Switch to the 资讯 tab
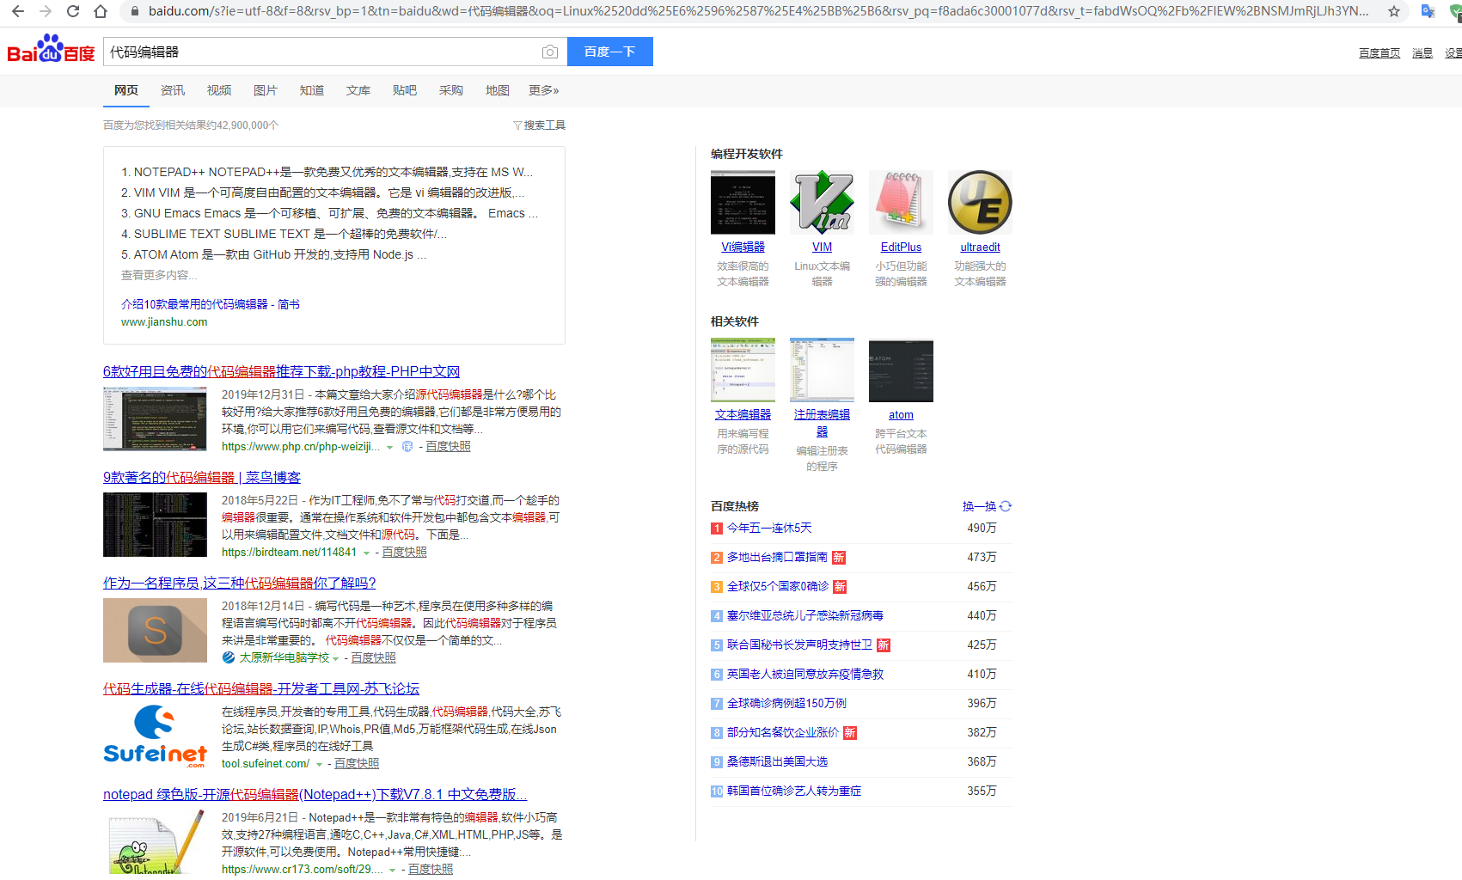 click(173, 90)
